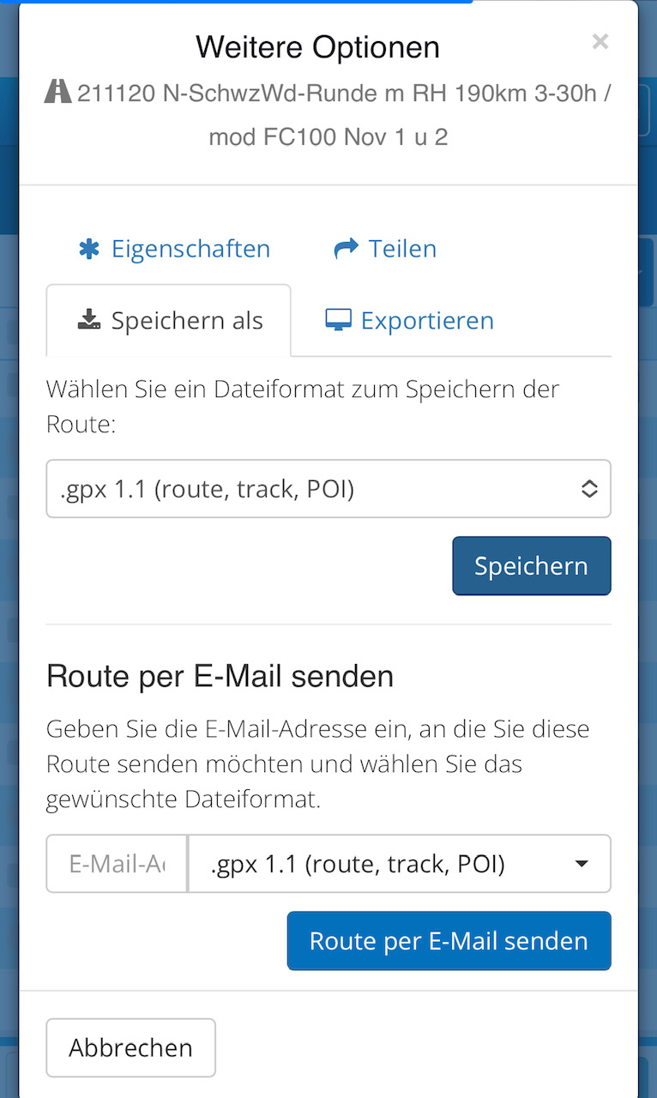The height and width of the screenshot is (1098, 657).
Task: Click the blue Route per E-Mail senden button
Action: (x=449, y=941)
